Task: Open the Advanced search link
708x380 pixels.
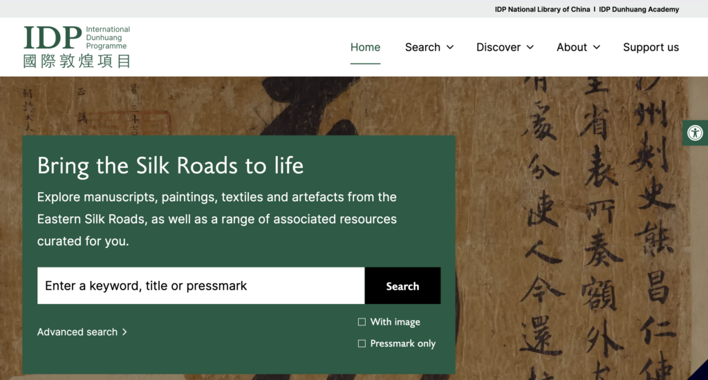Action: coord(82,332)
